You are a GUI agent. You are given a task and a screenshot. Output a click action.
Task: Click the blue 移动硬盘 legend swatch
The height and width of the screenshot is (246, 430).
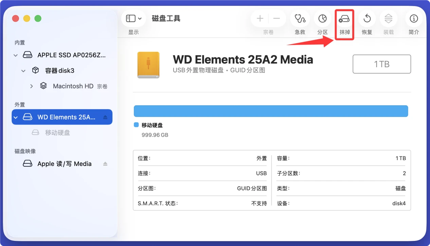click(x=136, y=125)
